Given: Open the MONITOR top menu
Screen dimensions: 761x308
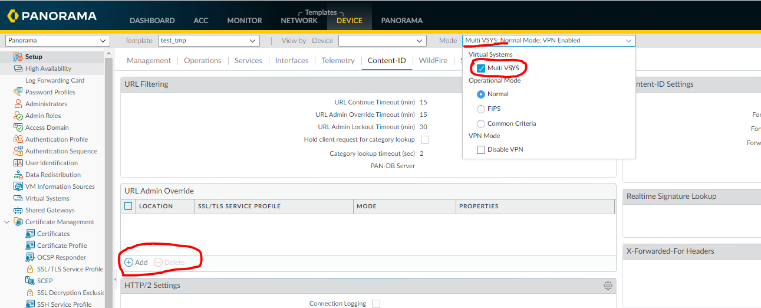Looking at the screenshot, I should (244, 20).
